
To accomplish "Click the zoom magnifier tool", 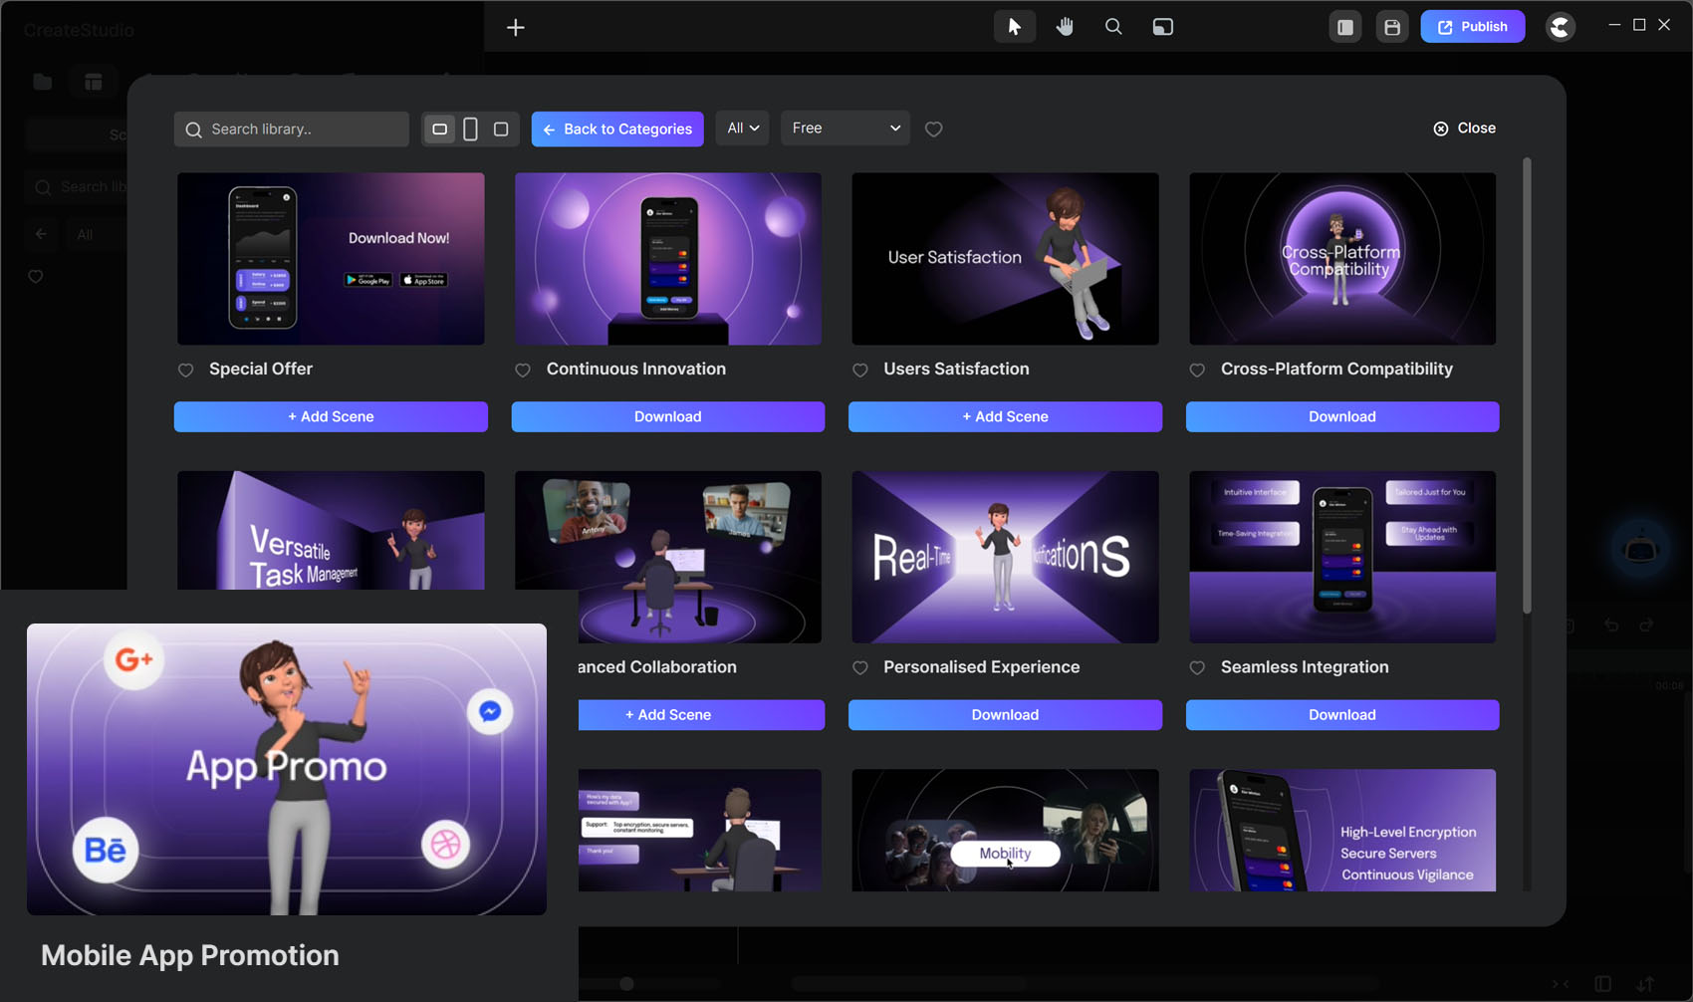I will [1113, 27].
